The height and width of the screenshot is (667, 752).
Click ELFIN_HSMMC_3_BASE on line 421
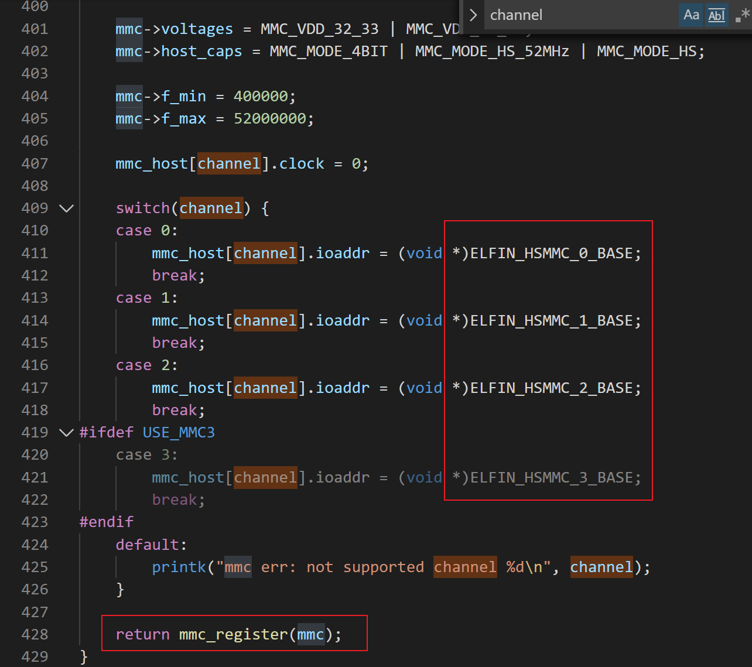pos(551,478)
